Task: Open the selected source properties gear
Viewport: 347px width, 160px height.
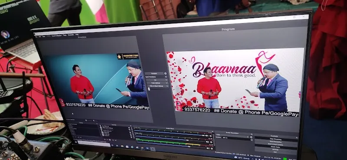Action: 110,140
